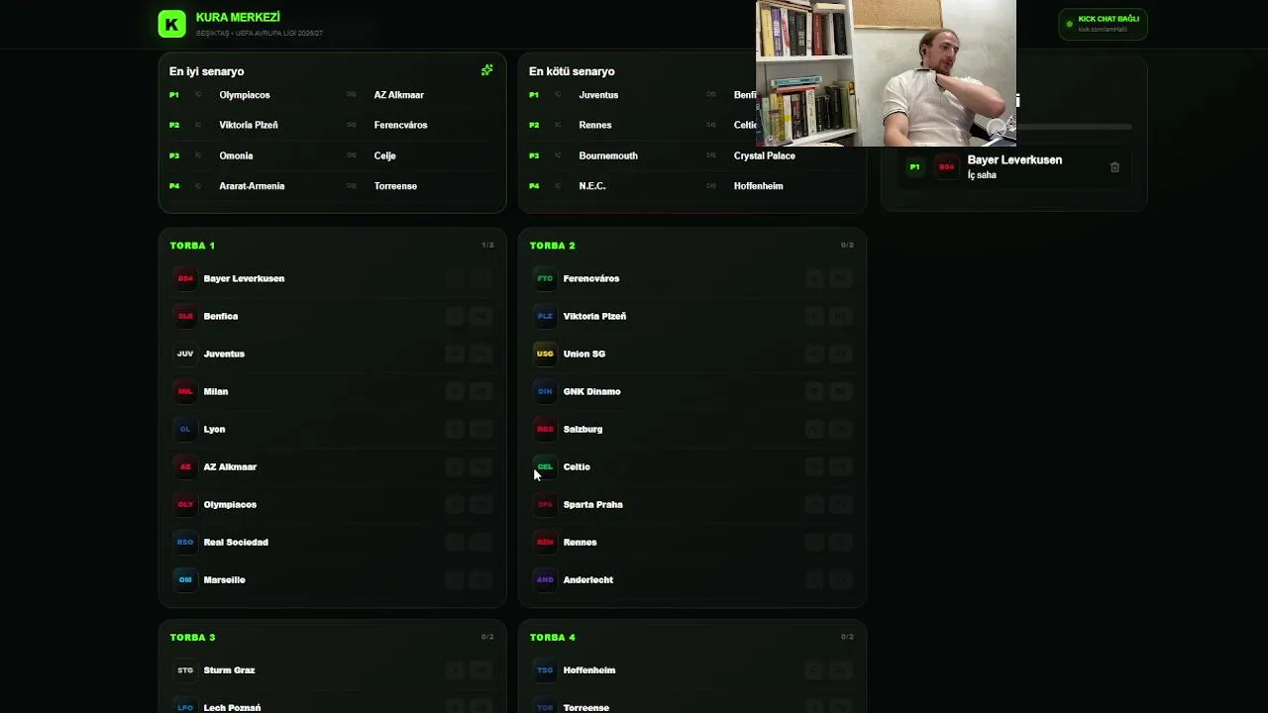Click the left pick button in Ferencváros row
1268x713 pixels.
coord(814,278)
